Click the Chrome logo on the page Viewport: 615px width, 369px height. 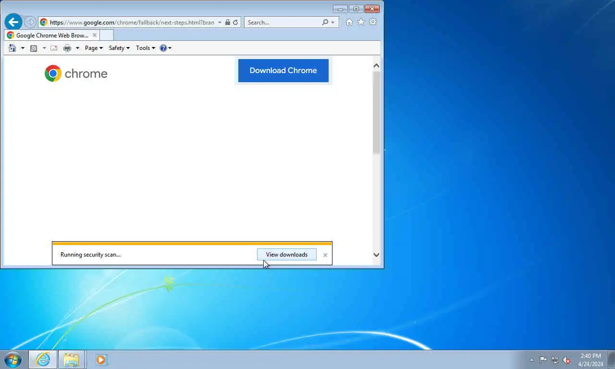click(x=76, y=74)
